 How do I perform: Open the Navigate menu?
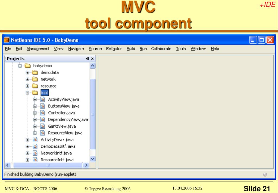tap(76, 49)
